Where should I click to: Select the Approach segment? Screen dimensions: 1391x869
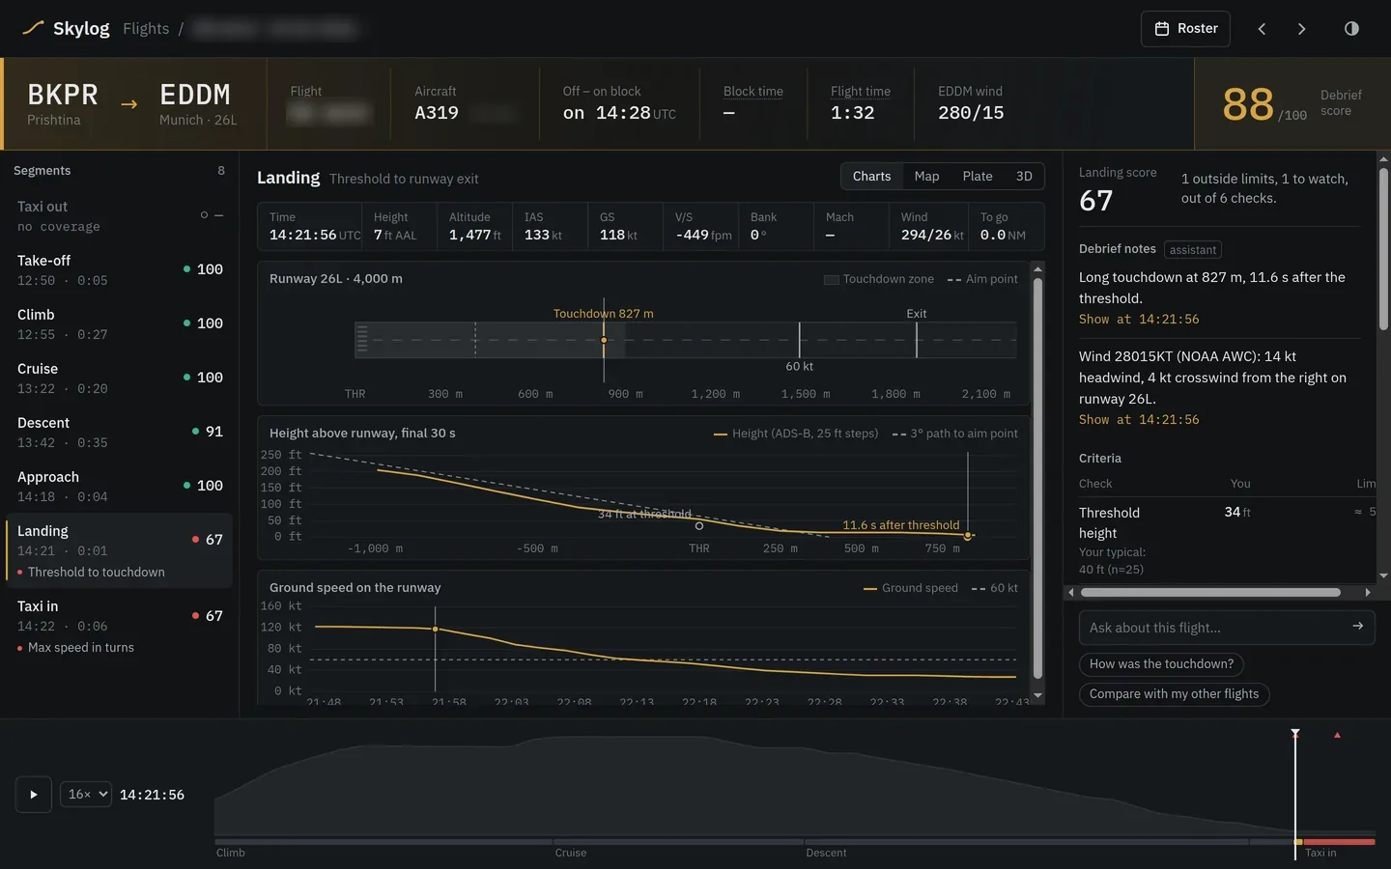tap(120, 486)
